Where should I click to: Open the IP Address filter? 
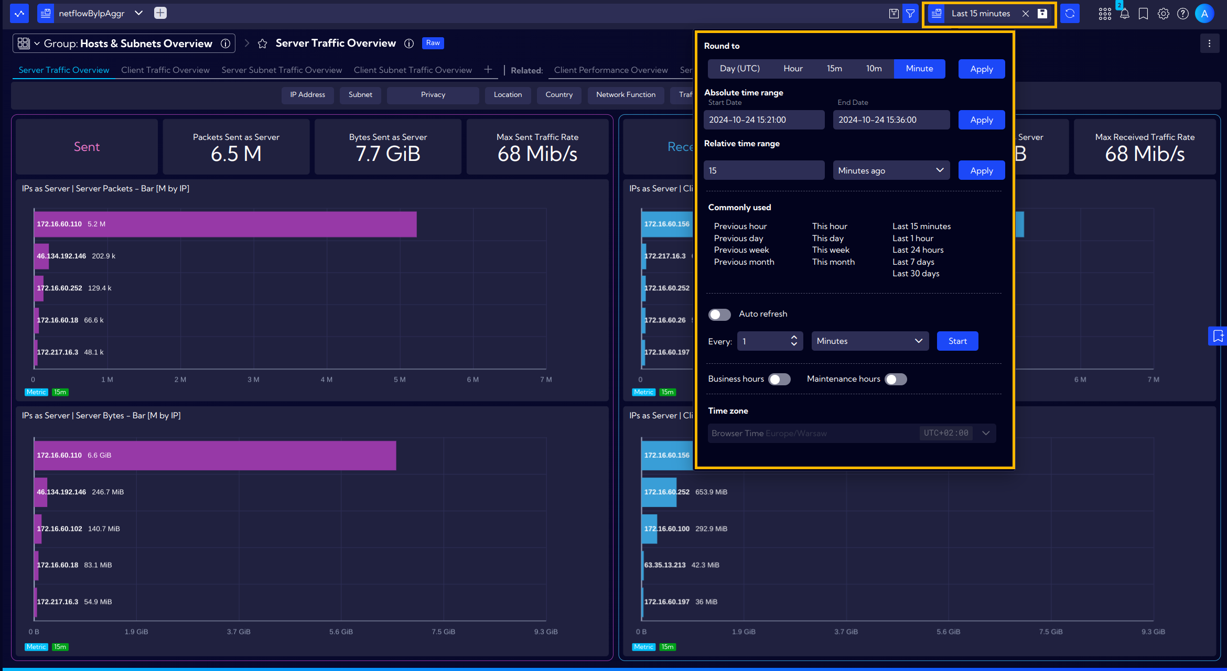click(307, 95)
